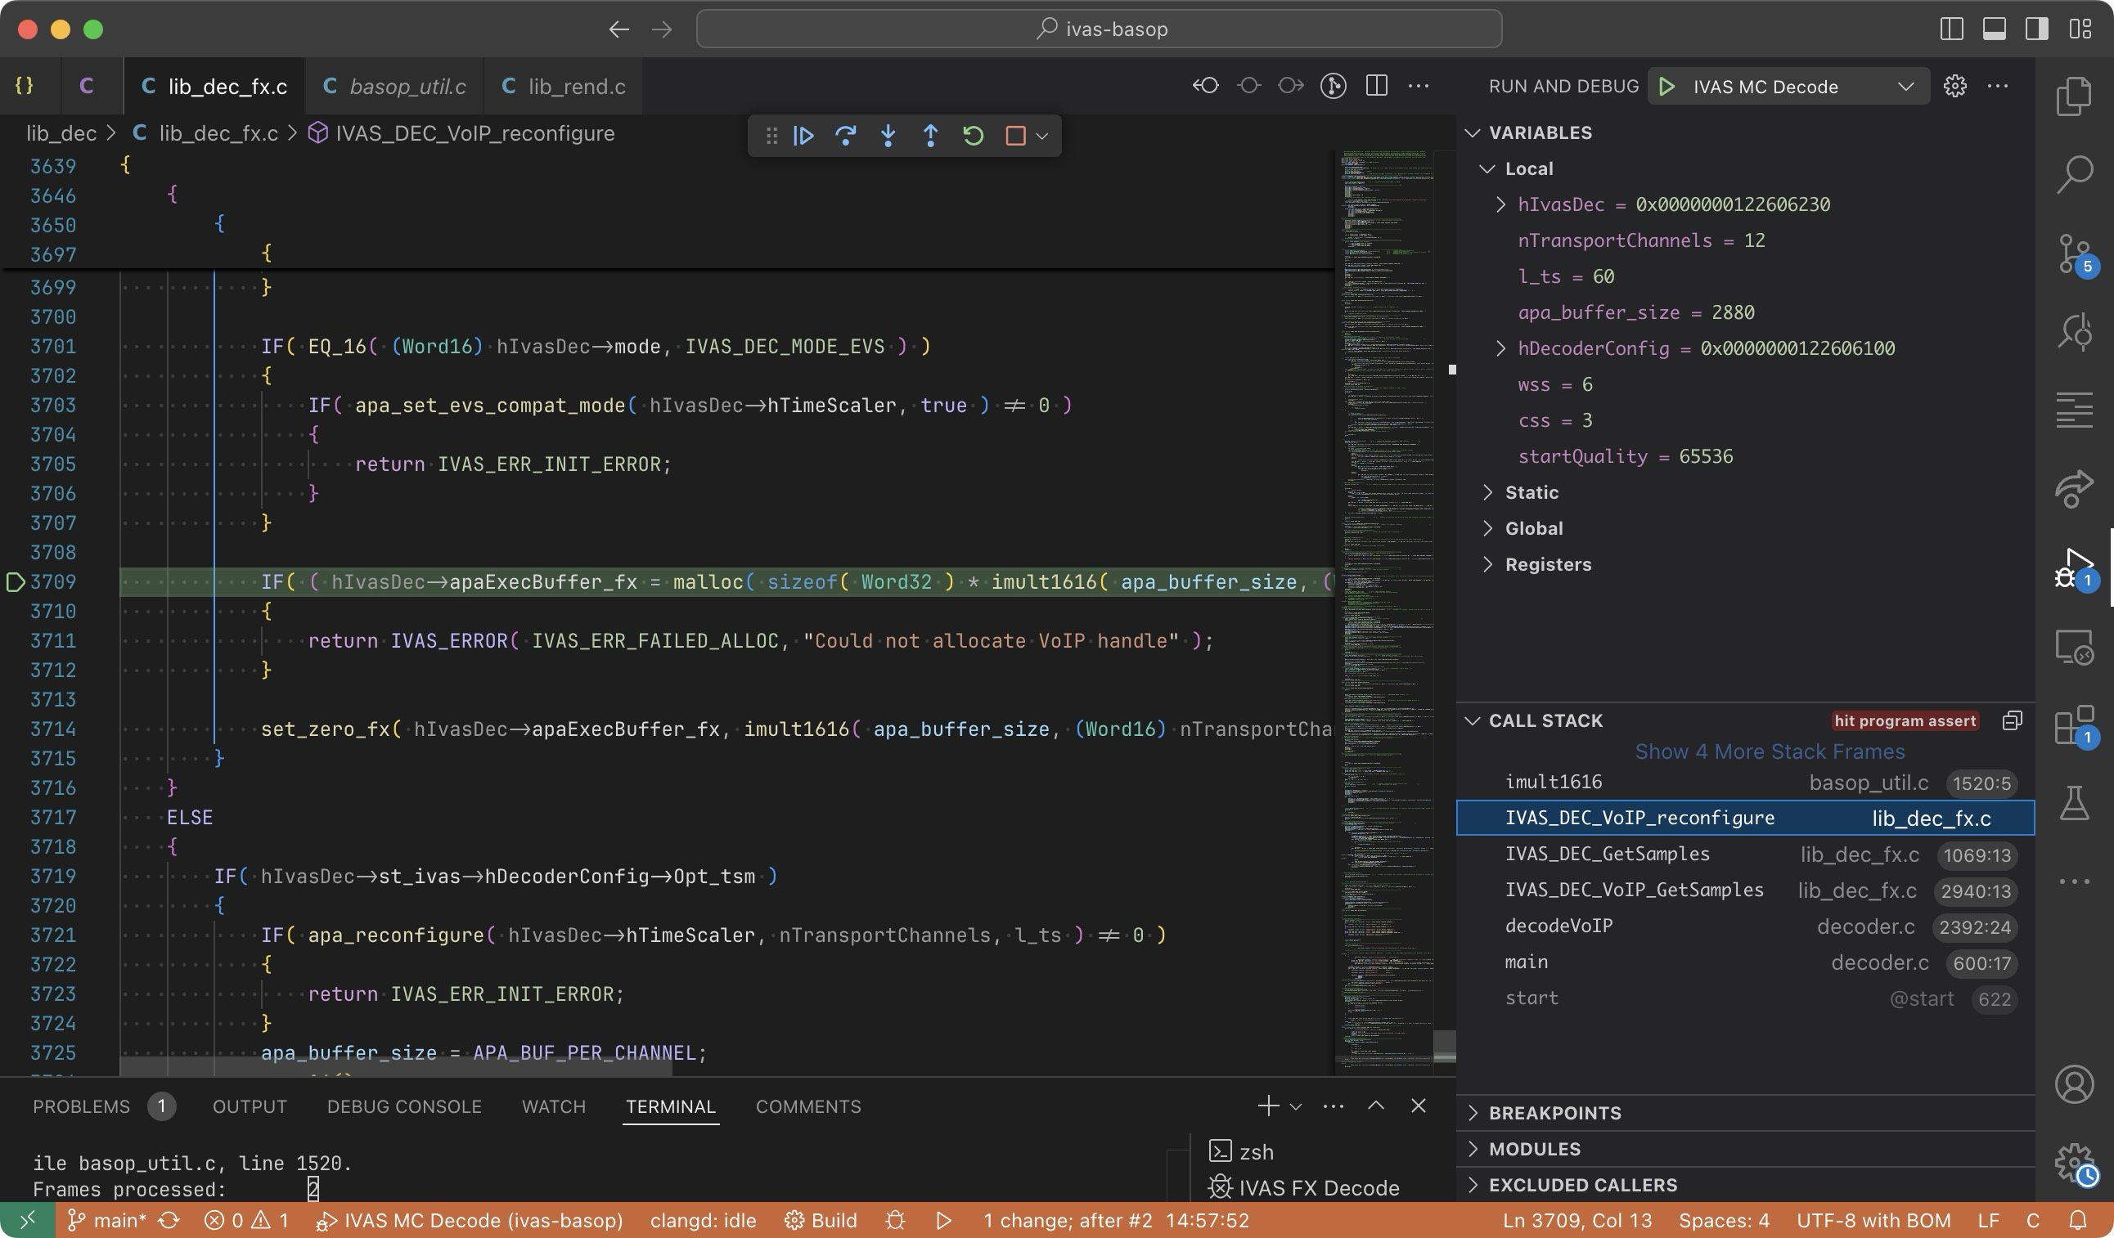This screenshot has height=1238, width=2114.
Task: Stop debugging with the red square
Action: tap(1015, 136)
